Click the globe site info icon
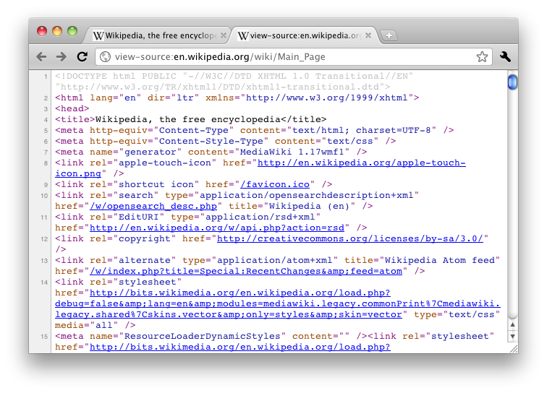Screen dimensions: 547x393 [x=105, y=57]
